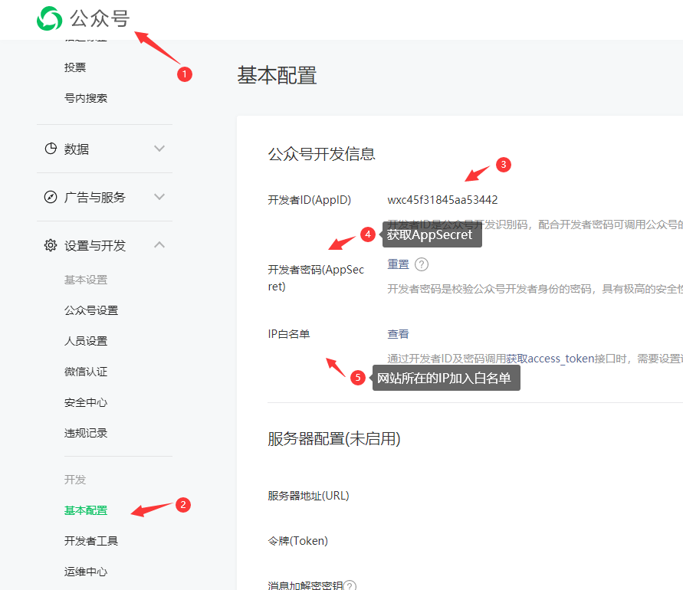The width and height of the screenshot is (683, 590).
Task: Click the 设置与开发 gear icon
Action: [x=51, y=245]
